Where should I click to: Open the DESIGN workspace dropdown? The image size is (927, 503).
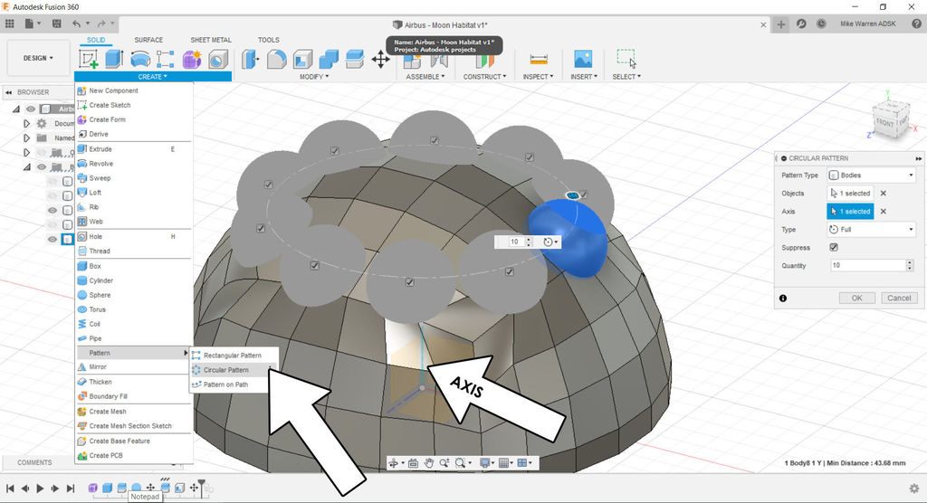38,58
